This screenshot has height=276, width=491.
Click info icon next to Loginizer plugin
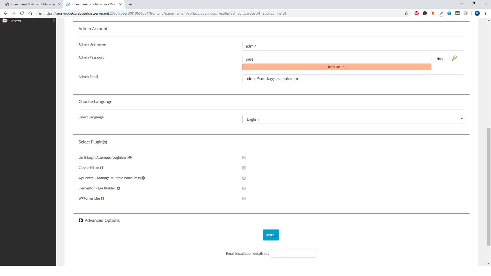coord(130,158)
